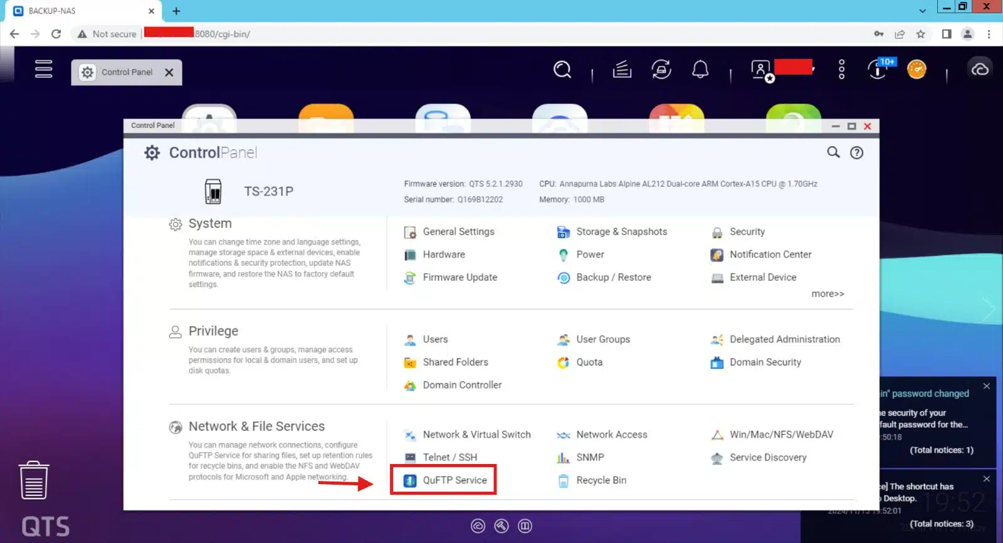Open Firmware Update settings

pyautogui.click(x=459, y=277)
